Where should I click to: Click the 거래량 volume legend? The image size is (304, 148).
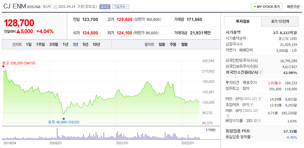click(x=210, y=130)
